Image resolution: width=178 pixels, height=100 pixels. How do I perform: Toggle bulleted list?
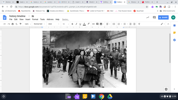[x=125, y=24]
